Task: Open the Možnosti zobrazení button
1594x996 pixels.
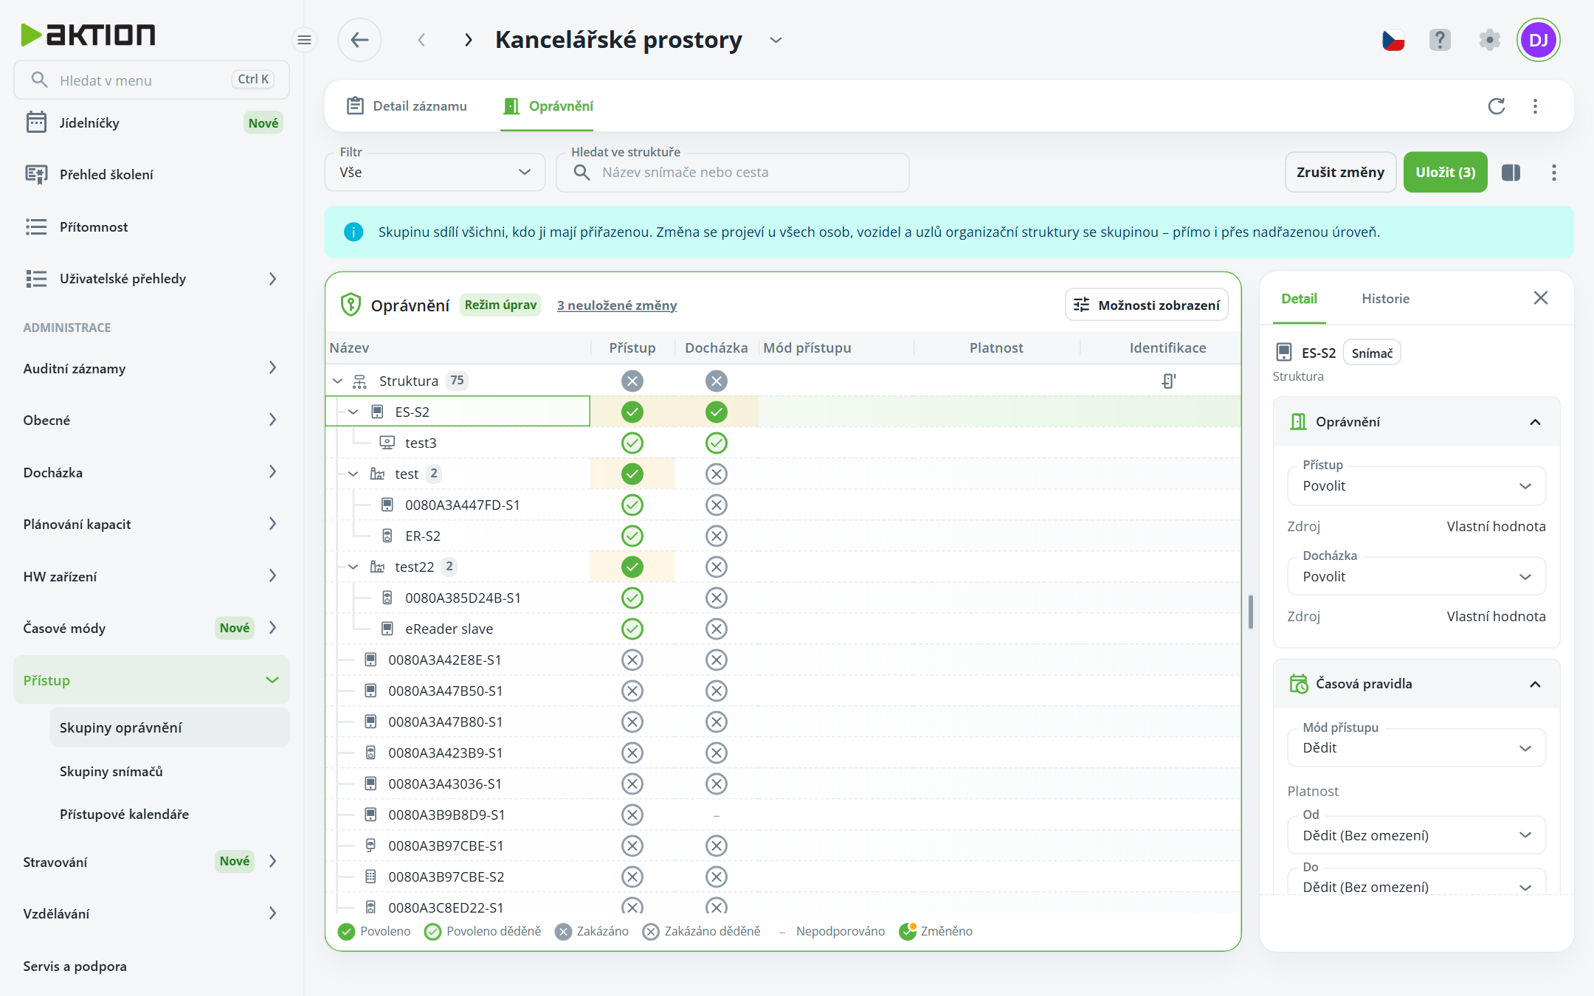Action: pos(1146,305)
